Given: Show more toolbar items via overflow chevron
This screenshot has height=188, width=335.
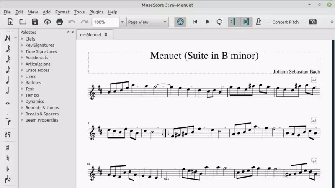Looking at the screenshot, I should click(x=332, y=22).
